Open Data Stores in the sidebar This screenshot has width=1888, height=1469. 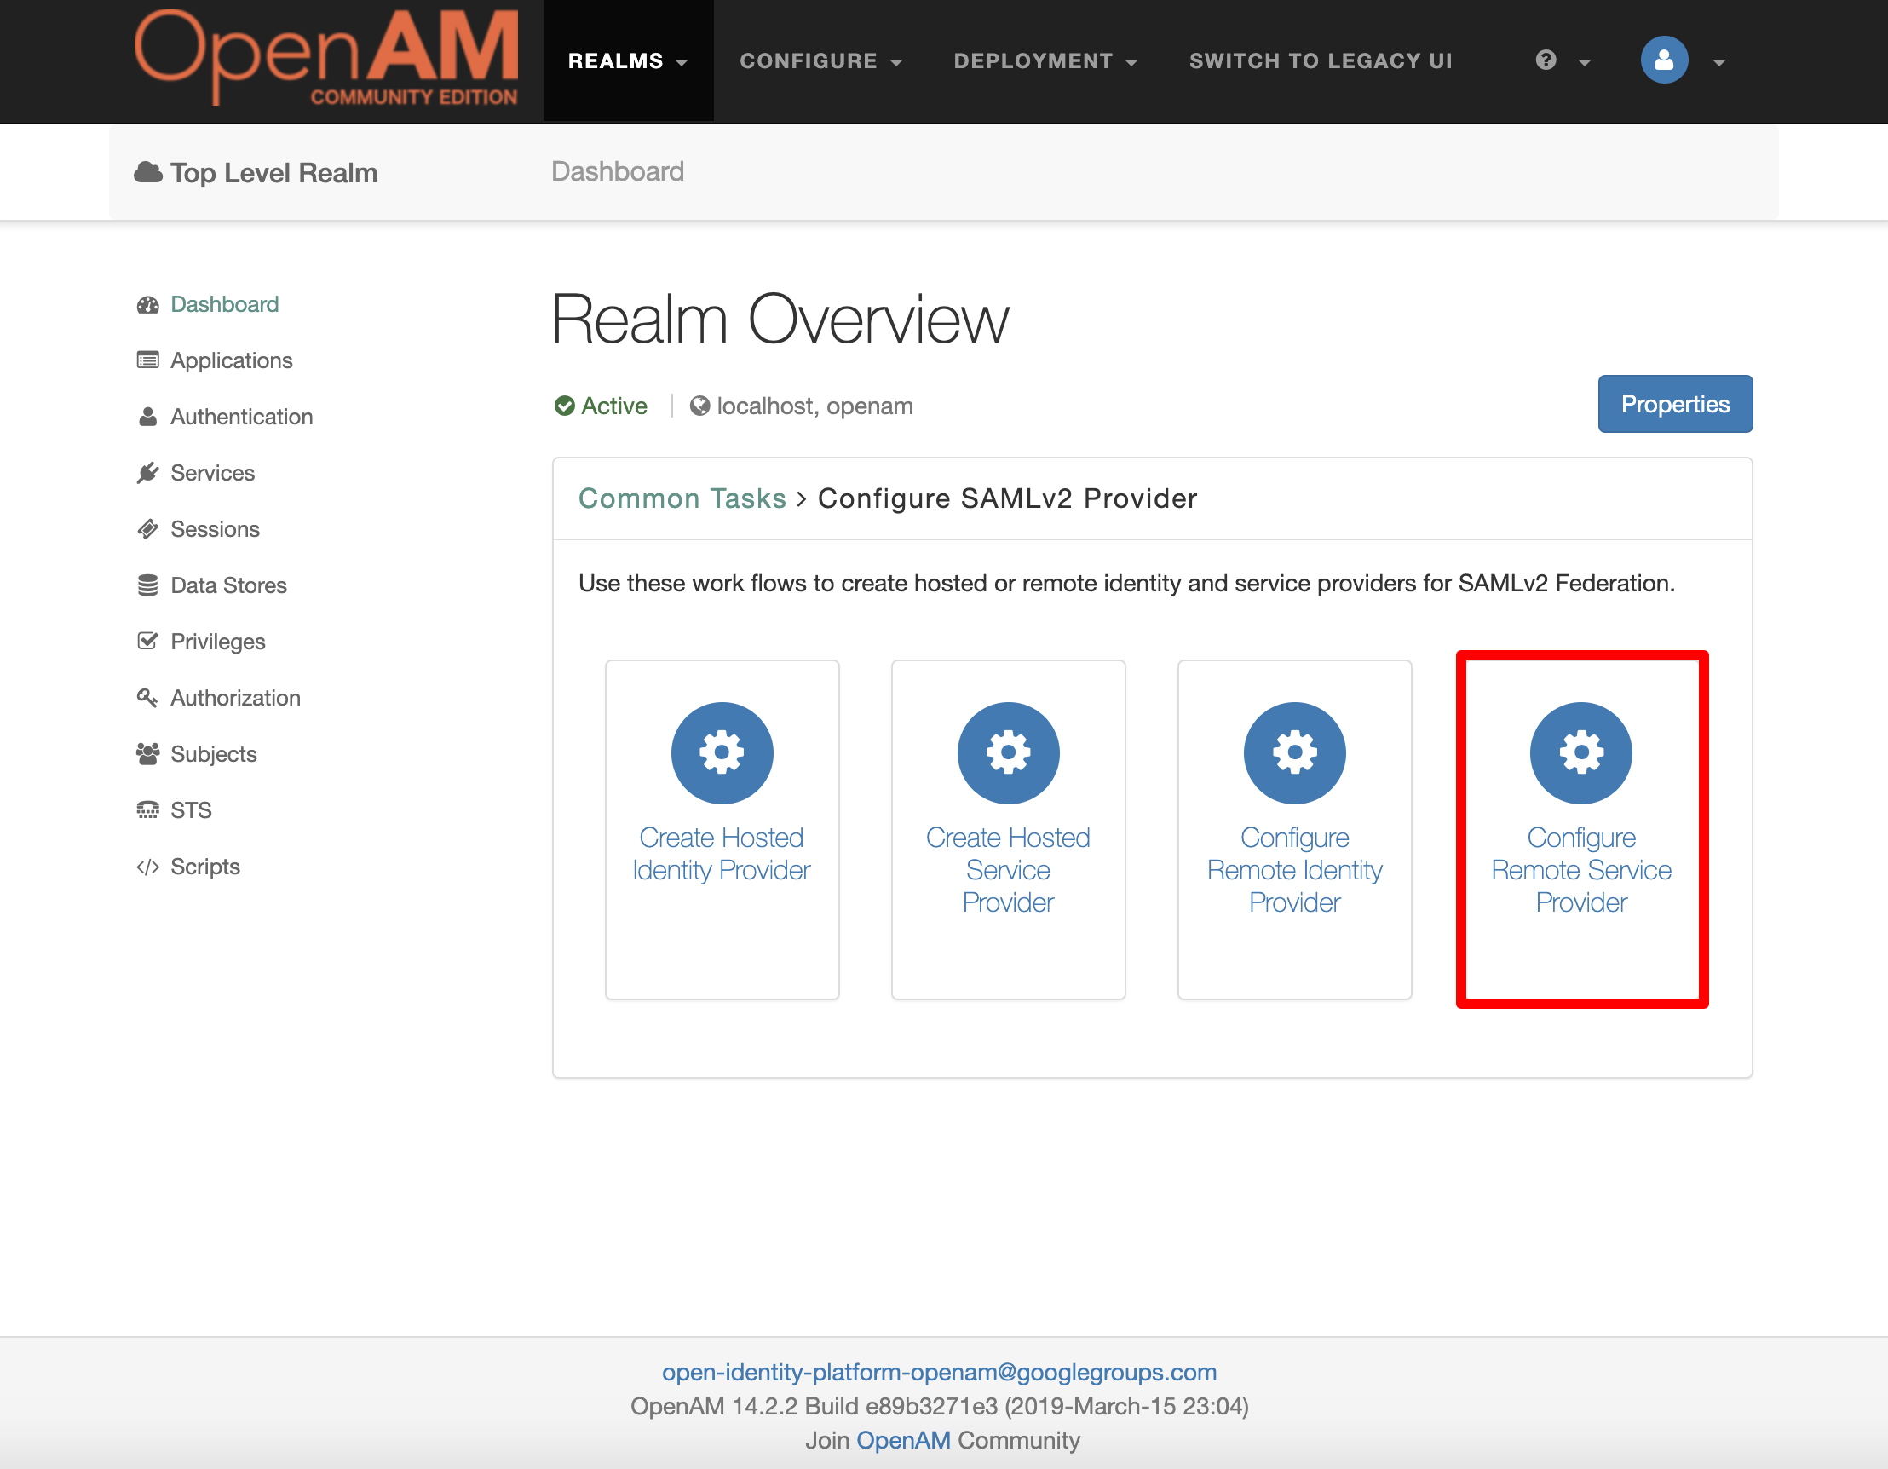229,585
